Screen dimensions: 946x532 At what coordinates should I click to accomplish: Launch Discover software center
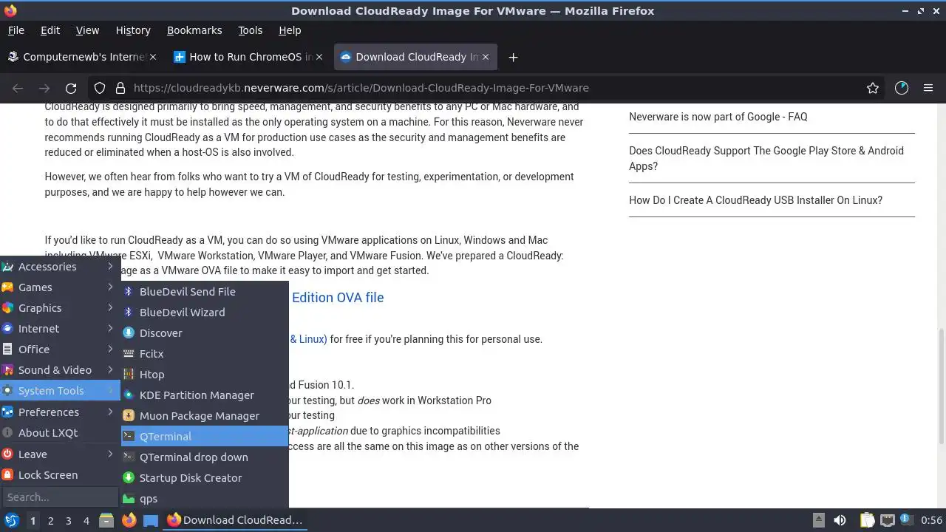click(205, 332)
